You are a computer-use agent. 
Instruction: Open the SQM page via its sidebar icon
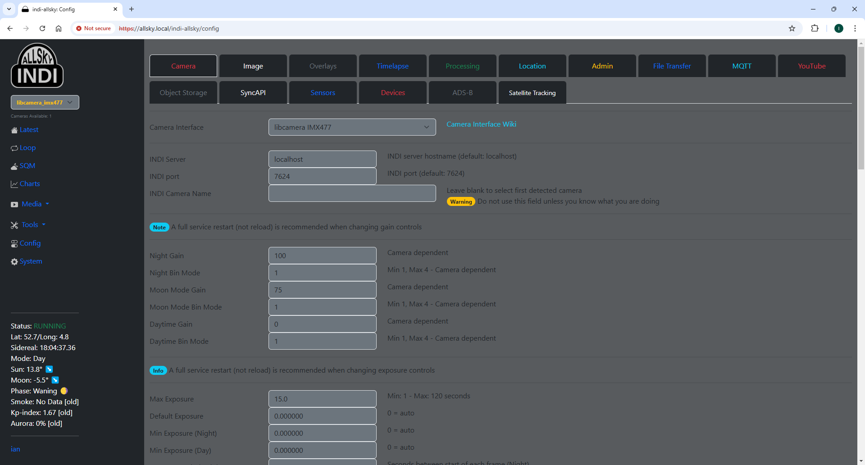click(15, 166)
